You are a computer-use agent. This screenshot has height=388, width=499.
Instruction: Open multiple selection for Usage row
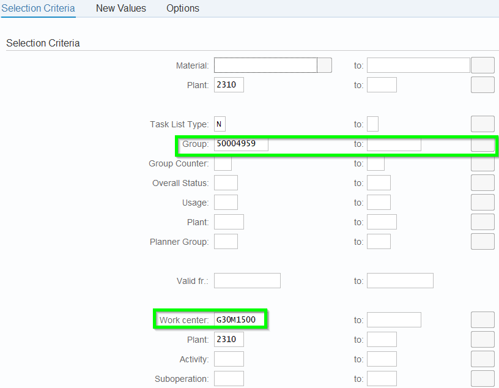[482, 203]
